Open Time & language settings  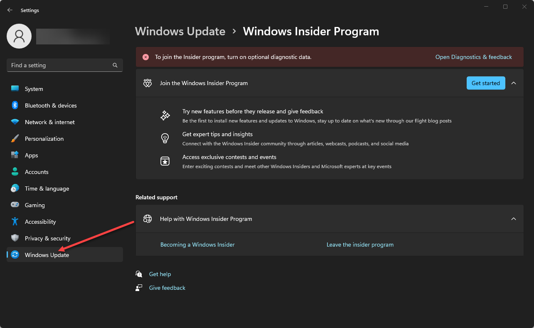point(65,188)
